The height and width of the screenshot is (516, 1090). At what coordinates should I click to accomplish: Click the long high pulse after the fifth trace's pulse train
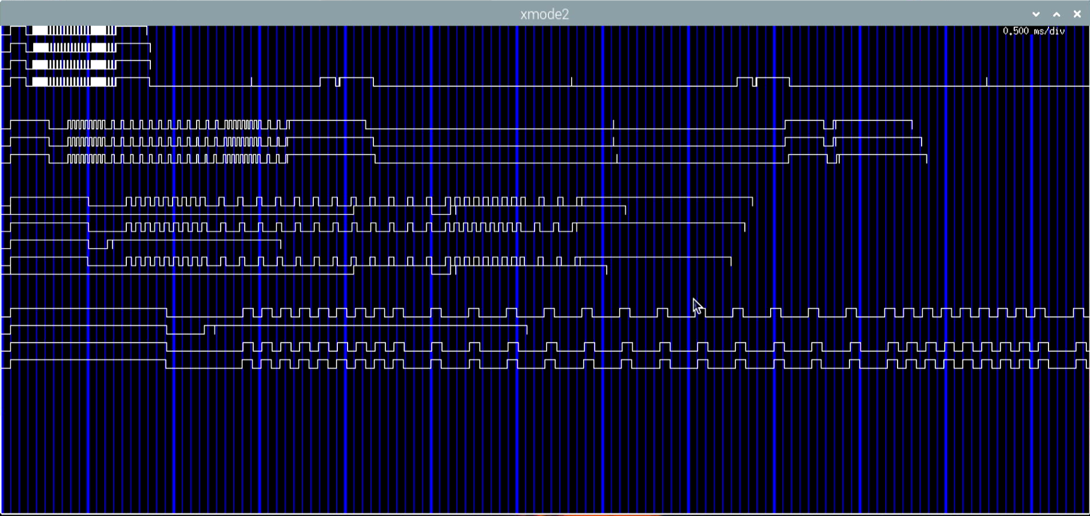(327, 121)
